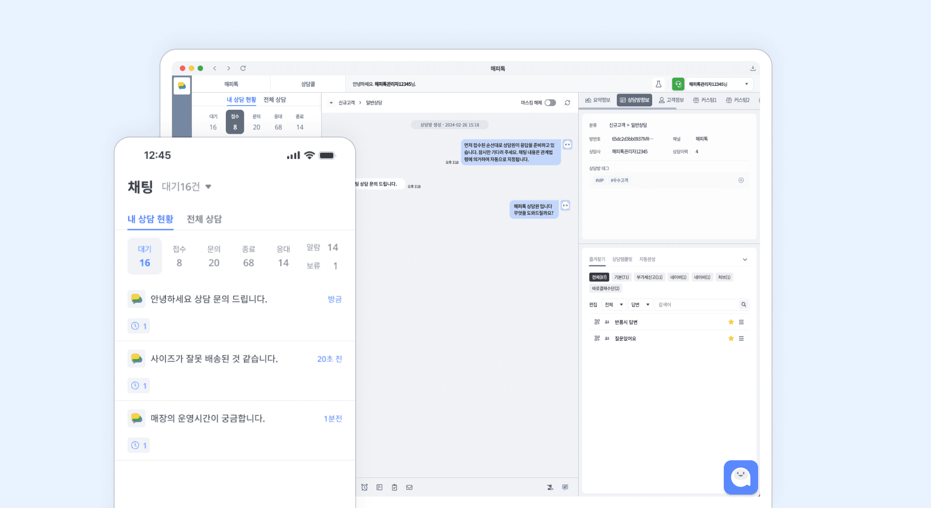This screenshot has width=931, height=508.
Task: Open the hamburger menu for 질문있어요
Action: pos(741,338)
